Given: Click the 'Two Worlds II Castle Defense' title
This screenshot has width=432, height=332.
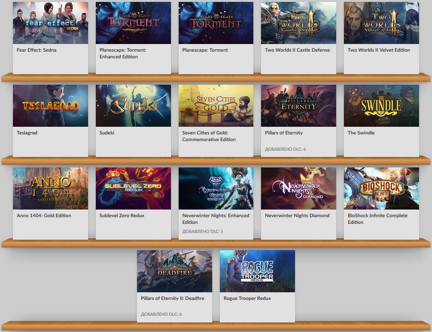Looking at the screenshot, I should pyautogui.click(x=297, y=50).
